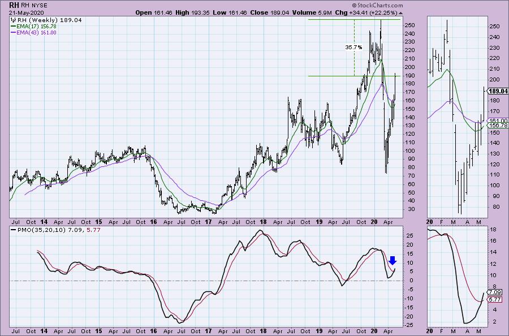
Task: Click the Close 189.04 value in header
Action: [x=269, y=12]
